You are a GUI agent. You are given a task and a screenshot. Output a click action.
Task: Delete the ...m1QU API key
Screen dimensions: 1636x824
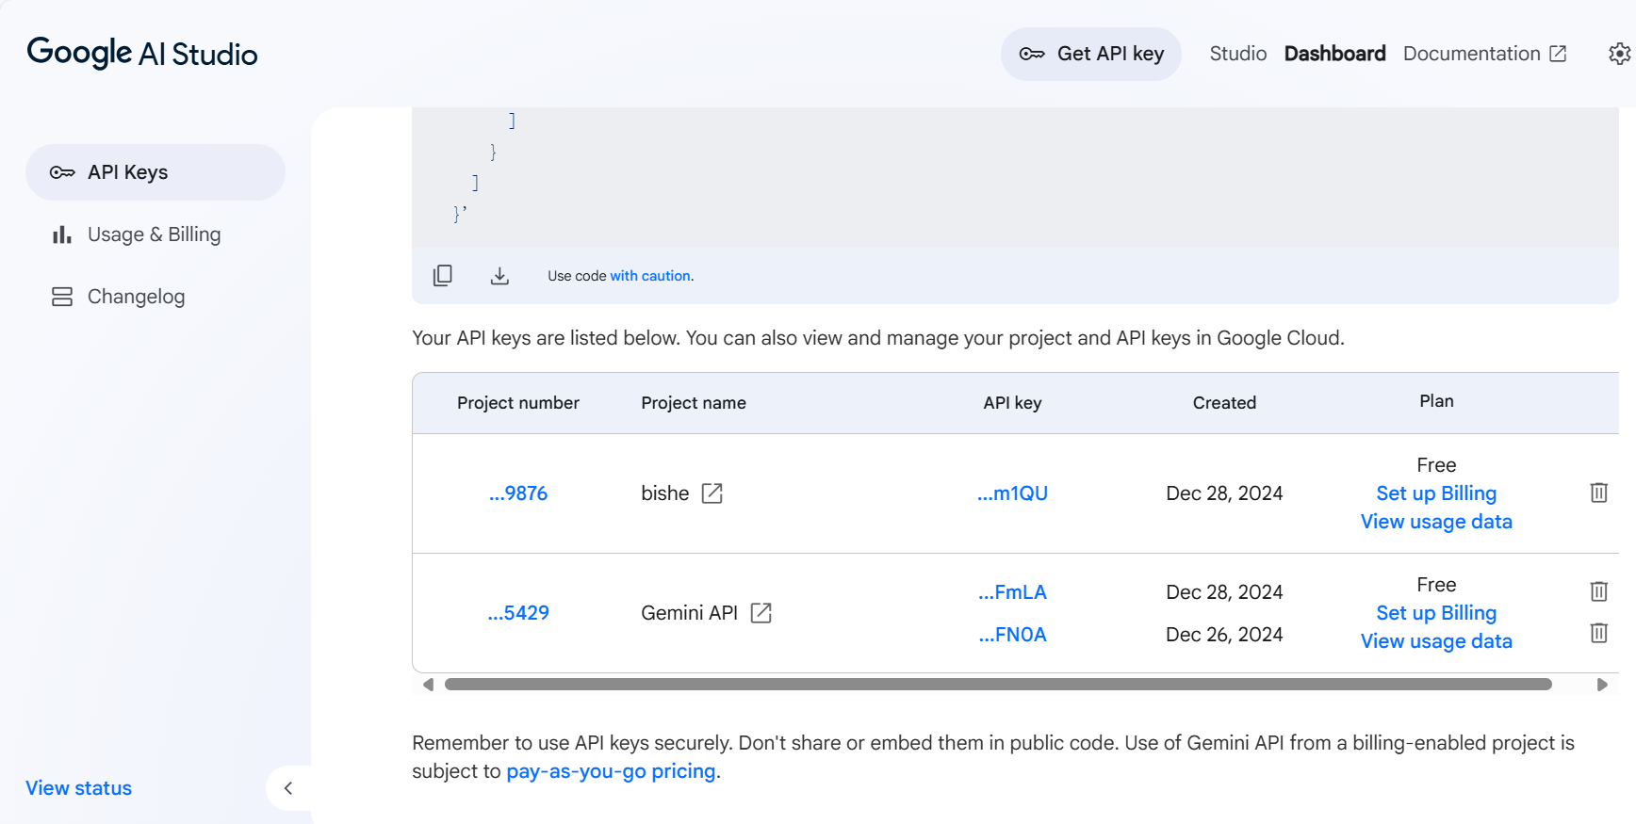pos(1599,493)
